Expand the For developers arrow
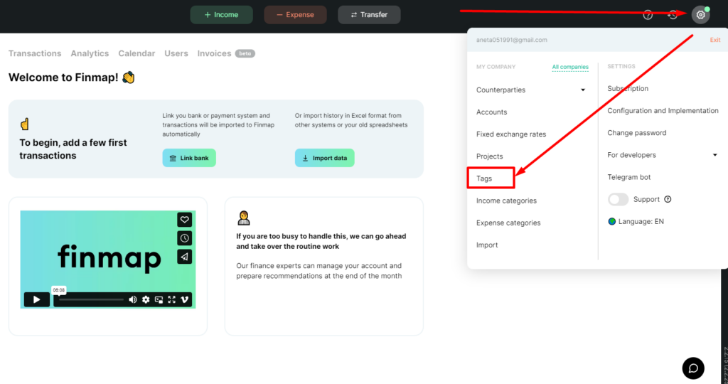728x384 pixels. [x=715, y=155]
